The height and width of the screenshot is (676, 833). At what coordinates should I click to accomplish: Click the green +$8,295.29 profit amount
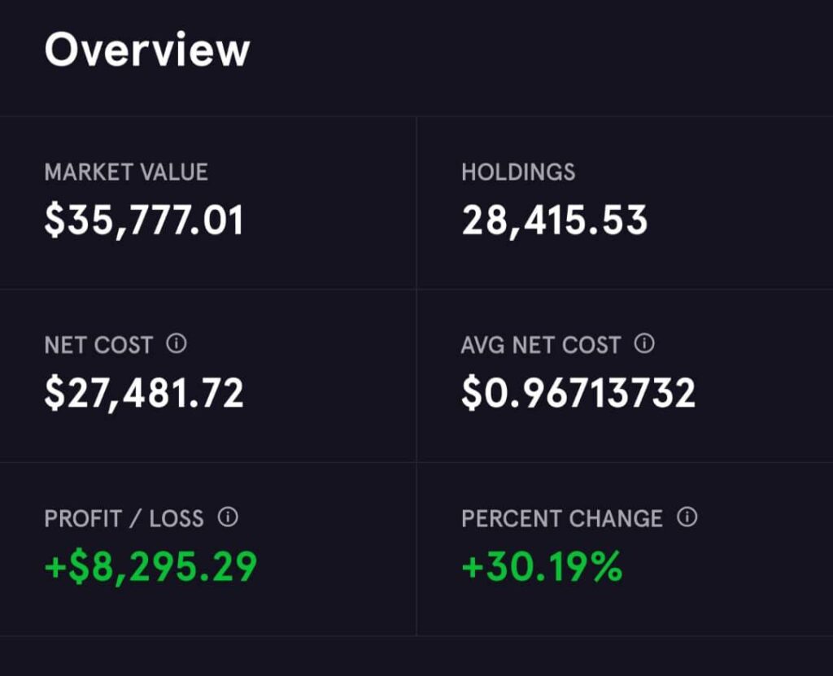150,566
